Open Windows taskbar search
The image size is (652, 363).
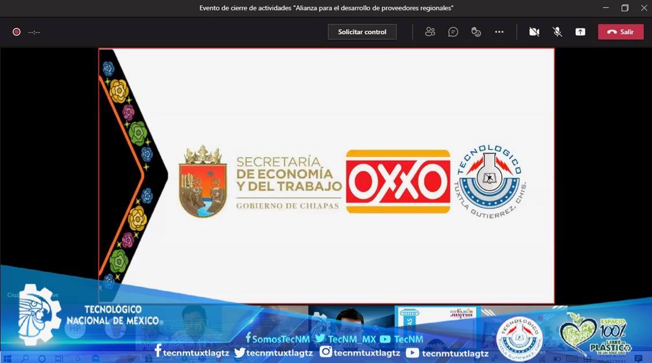point(25,358)
